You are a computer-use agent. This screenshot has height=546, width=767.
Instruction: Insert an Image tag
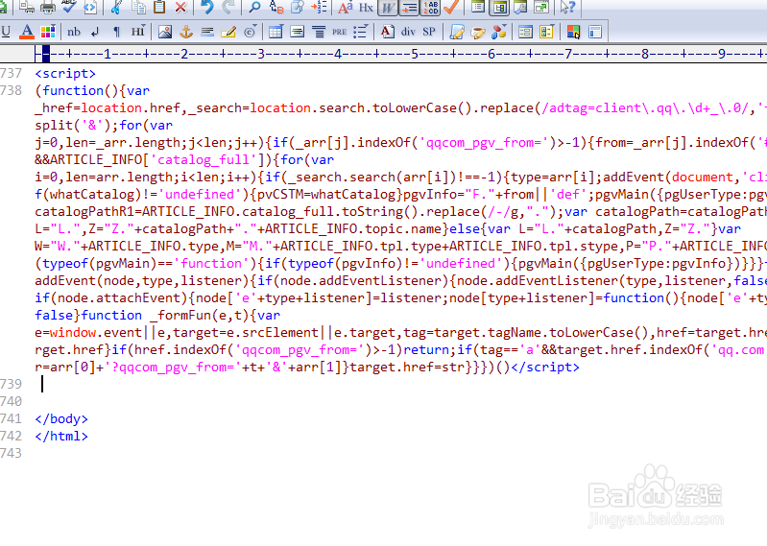point(165,32)
